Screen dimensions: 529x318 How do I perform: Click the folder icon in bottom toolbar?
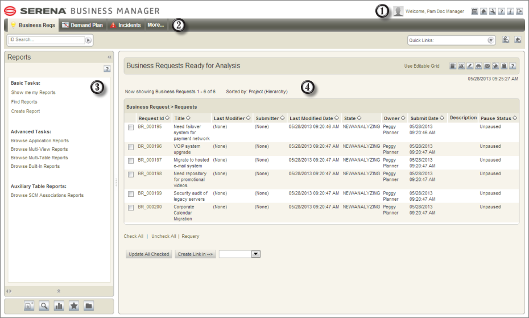click(x=88, y=306)
